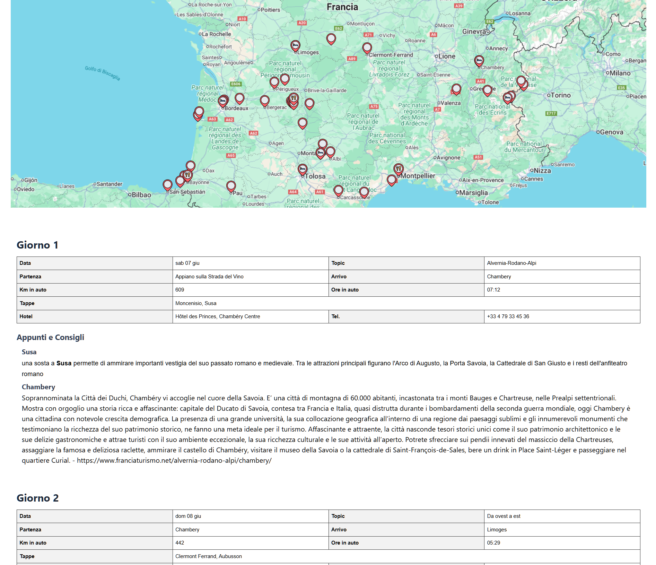
Task: Select the hotel pin at Tolosa
Action: (303, 169)
